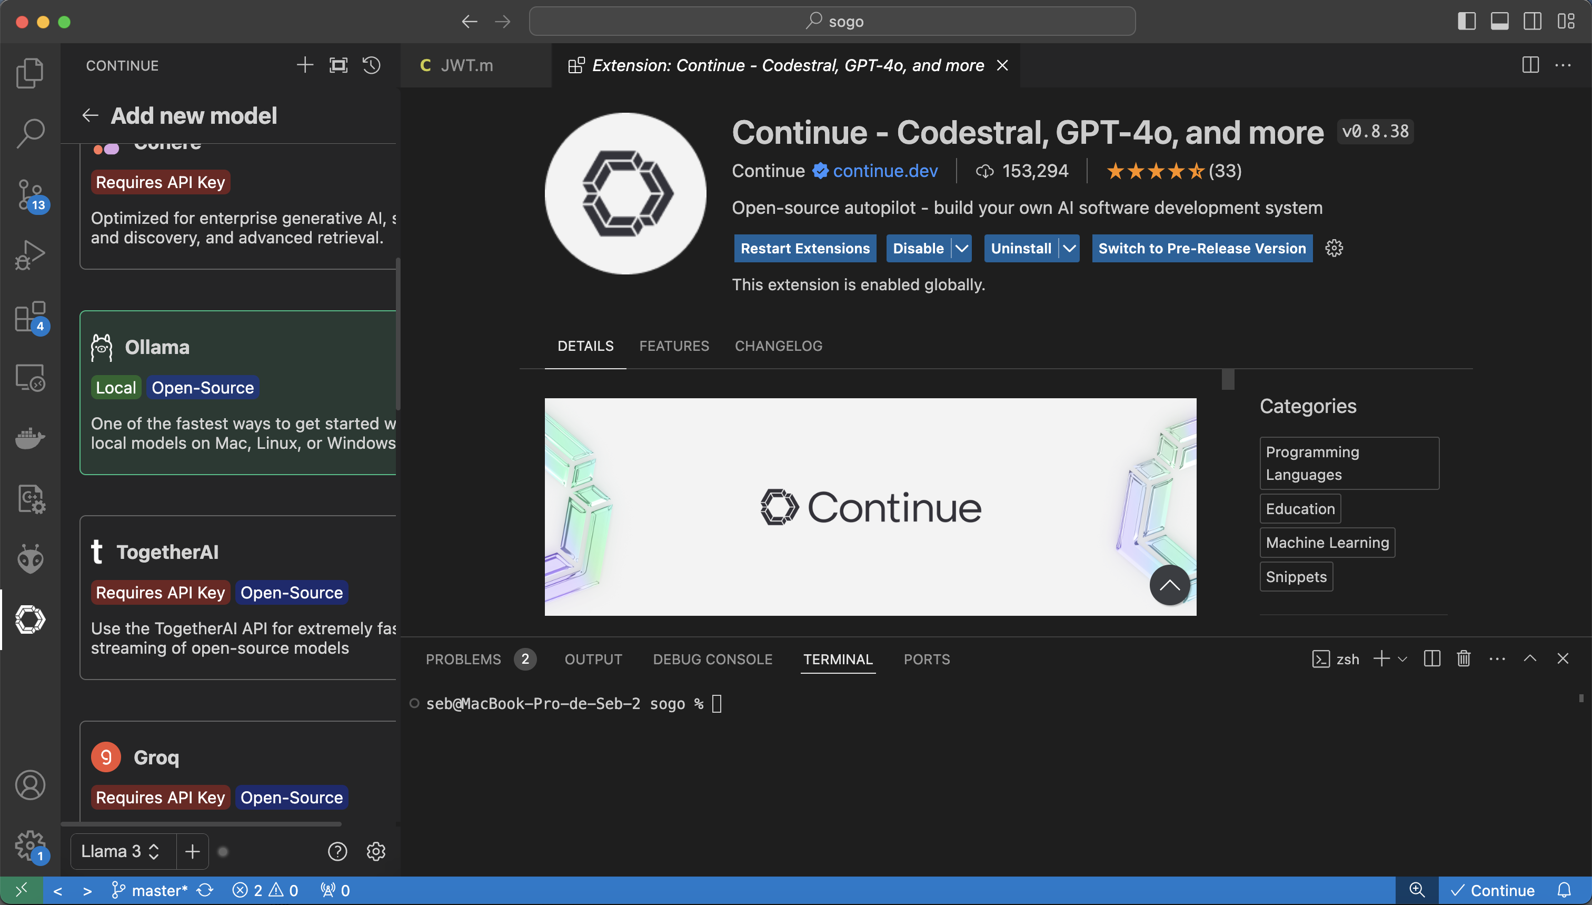The image size is (1592, 905).
Task: Split the terminal pane
Action: point(1432,659)
